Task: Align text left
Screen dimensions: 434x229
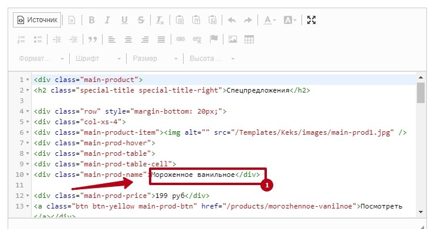Action: tap(112, 40)
